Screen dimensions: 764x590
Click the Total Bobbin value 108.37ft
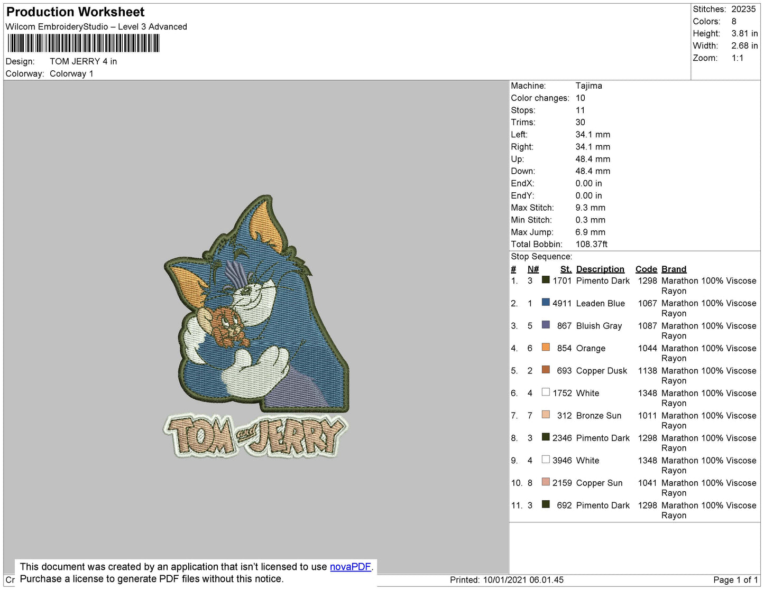pyautogui.click(x=591, y=244)
